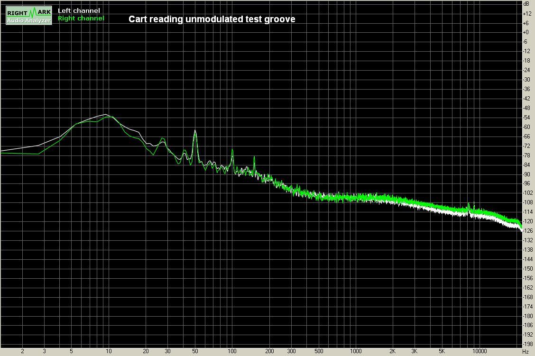Click the '1000' frequency axis label

tap(356, 351)
